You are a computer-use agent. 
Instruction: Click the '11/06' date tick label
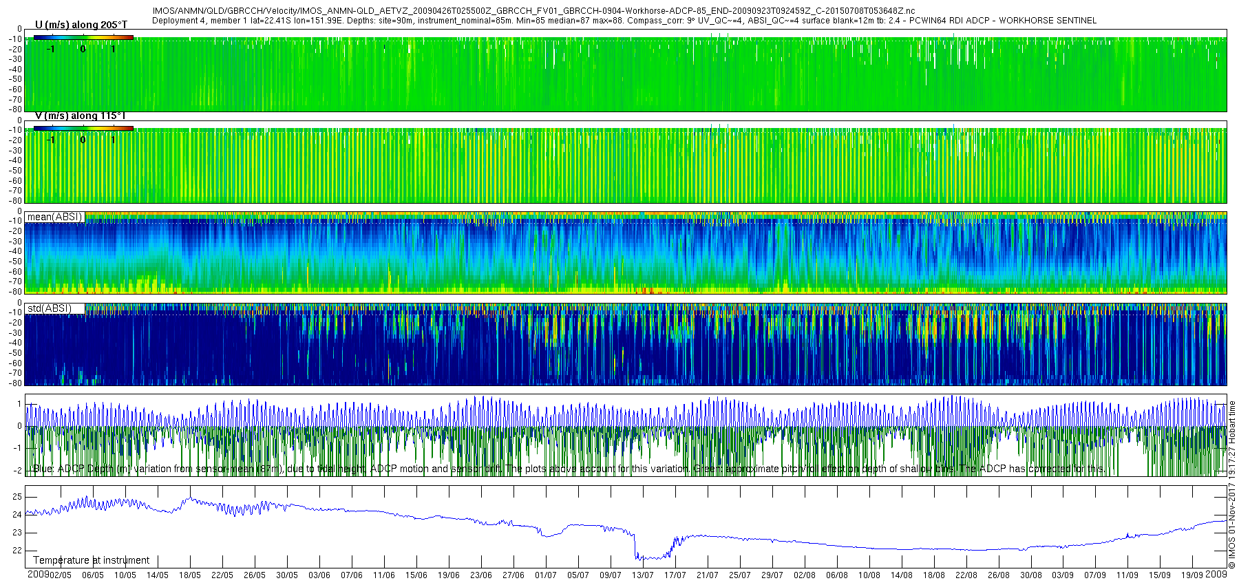point(384,575)
